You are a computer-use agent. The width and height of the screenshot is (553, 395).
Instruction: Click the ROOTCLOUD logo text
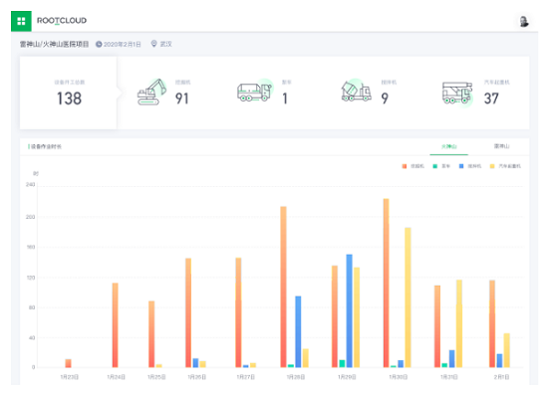62,21
